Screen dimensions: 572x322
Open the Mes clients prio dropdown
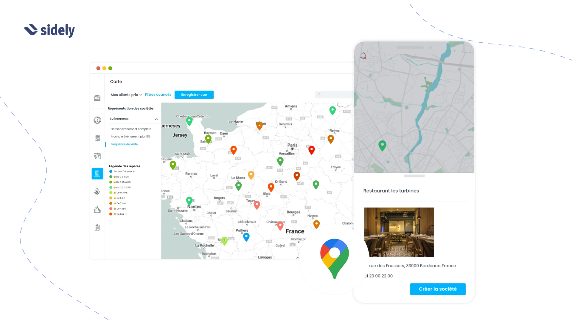(x=126, y=95)
